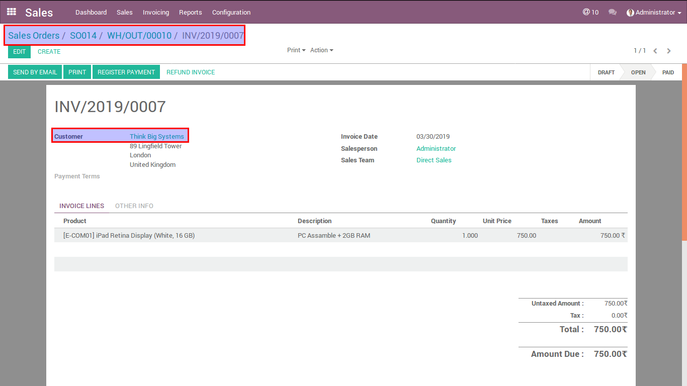Expand the Action dropdown

[321, 50]
